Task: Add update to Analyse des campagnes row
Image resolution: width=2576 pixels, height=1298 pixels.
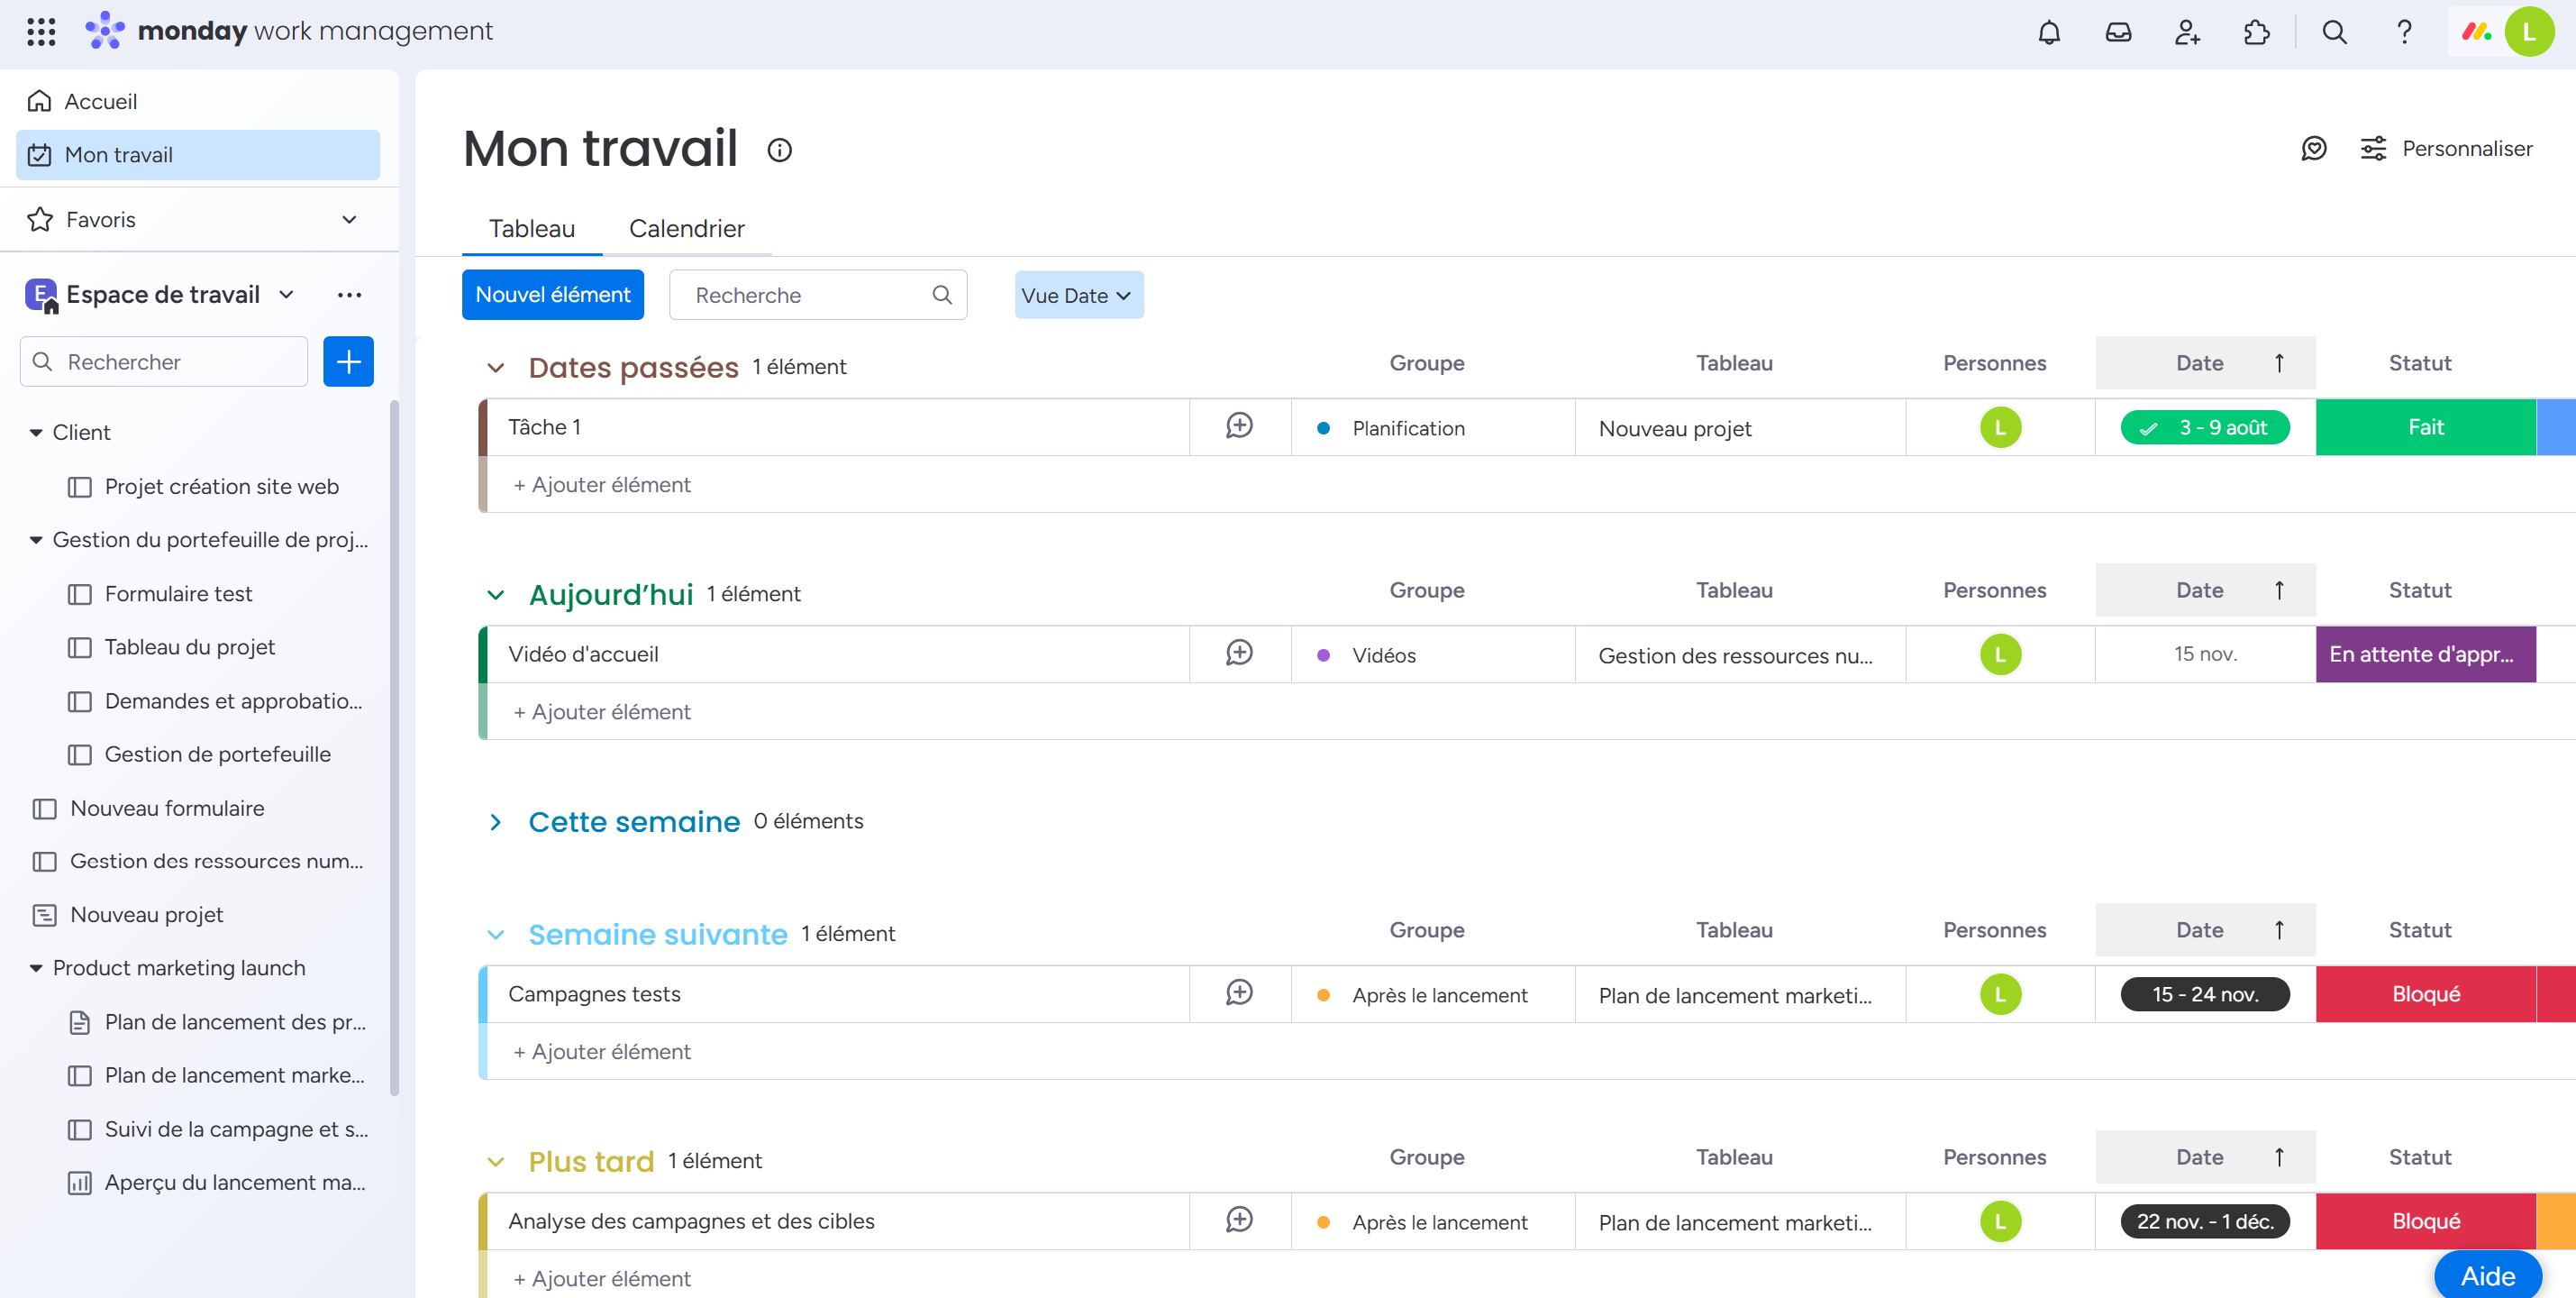Action: (x=1239, y=1220)
